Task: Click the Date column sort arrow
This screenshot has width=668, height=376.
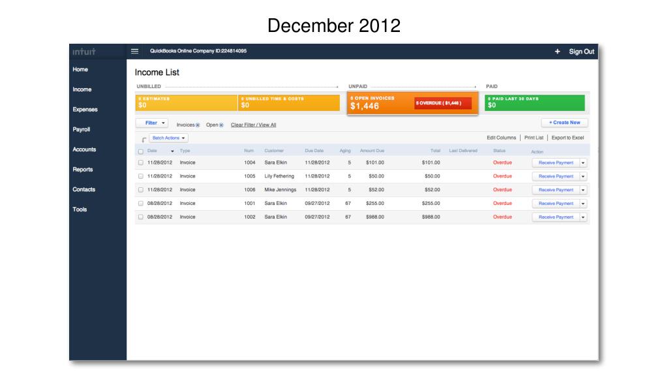Action: click(x=172, y=151)
